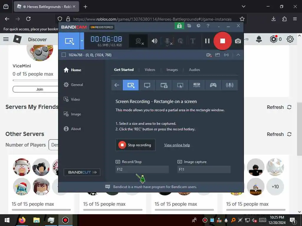Open the Home section in Bandicam
The width and height of the screenshot is (302, 226).
tap(73, 70)
